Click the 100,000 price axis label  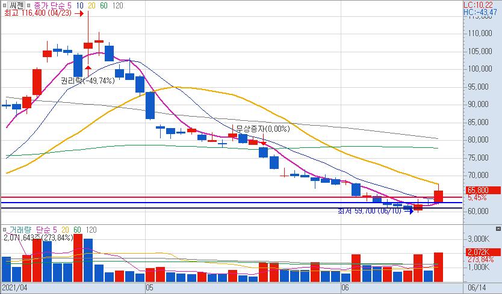point(480,69)
